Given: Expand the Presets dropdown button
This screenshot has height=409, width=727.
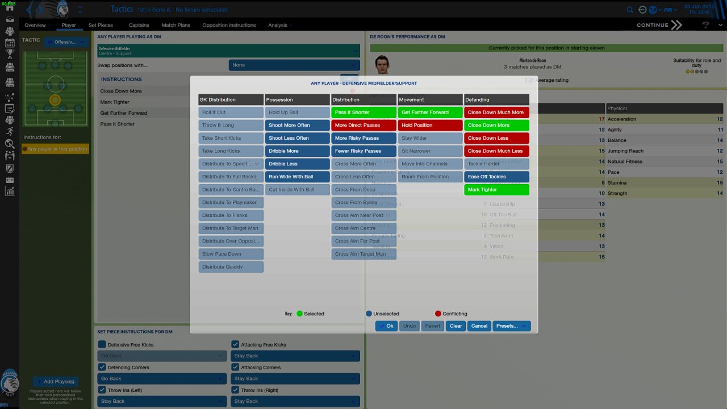Looking at the screenshot, I should (x=512, y=326).
